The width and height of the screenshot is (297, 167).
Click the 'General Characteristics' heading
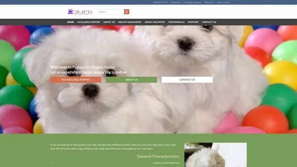click(x=158, y=156)
